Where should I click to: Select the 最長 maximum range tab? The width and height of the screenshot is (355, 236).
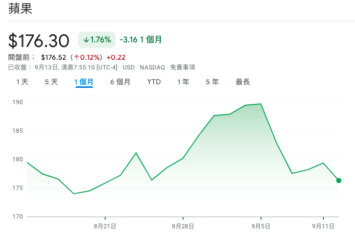pos(243,82)
